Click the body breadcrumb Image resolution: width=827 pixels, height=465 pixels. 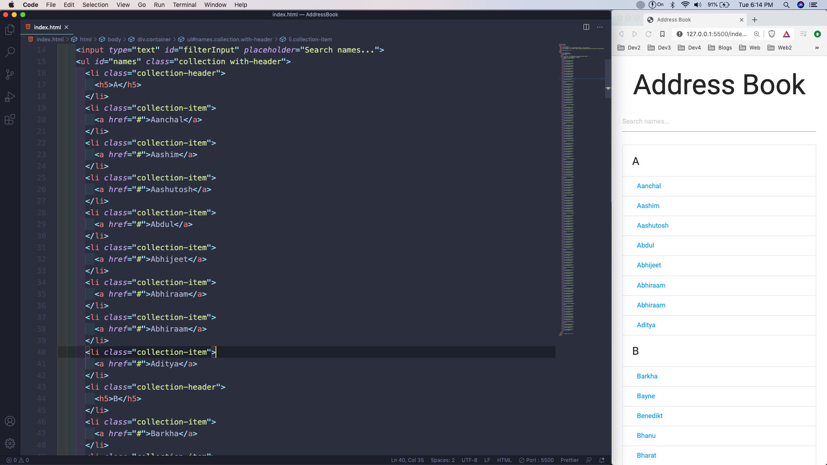[114, 39]
